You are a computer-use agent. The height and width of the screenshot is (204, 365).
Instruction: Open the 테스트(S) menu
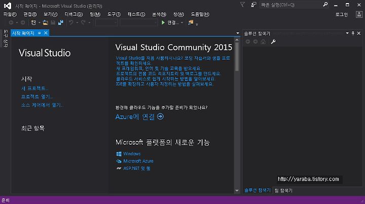(136, 14)
